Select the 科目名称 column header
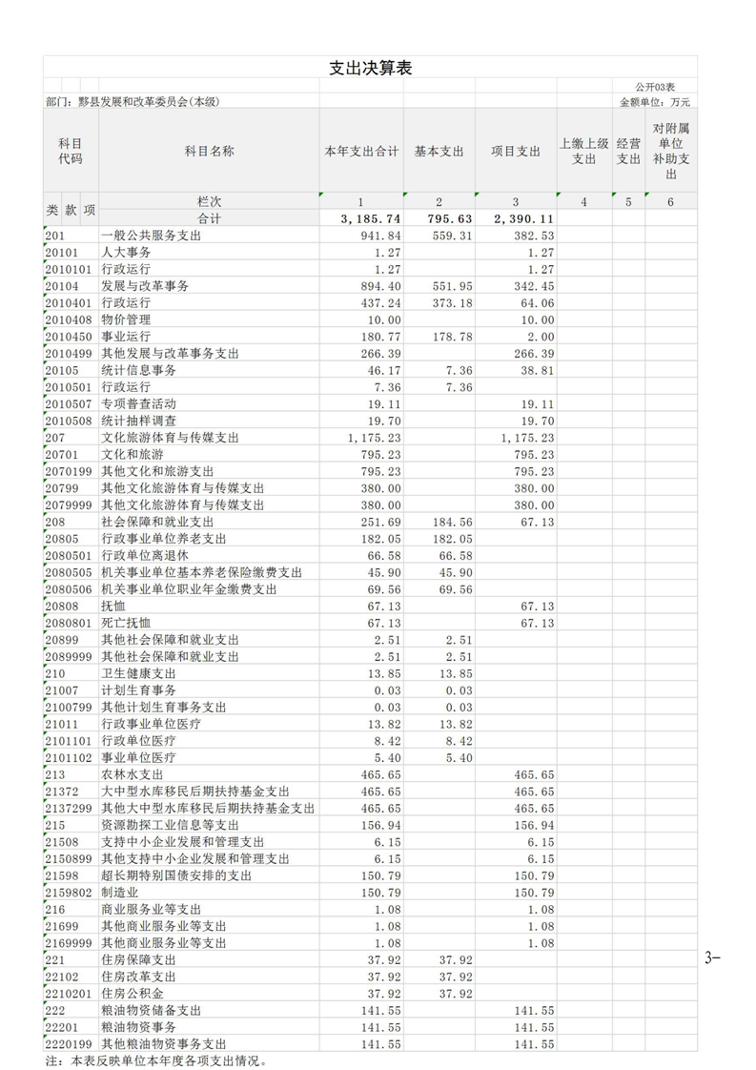The image size is (756, 1070). click(x=209, y=151)
